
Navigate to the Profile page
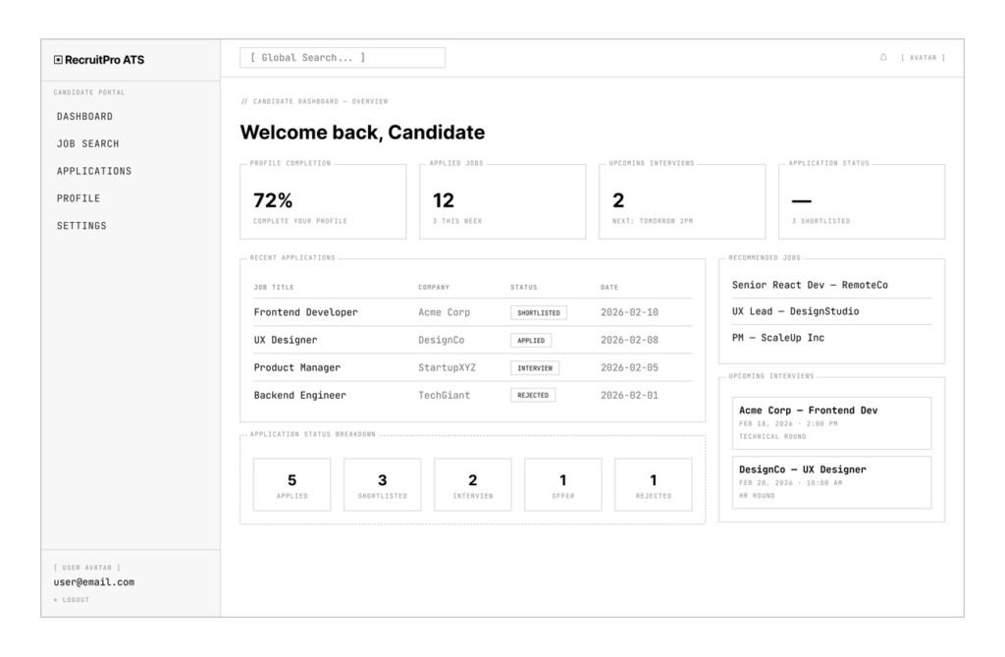[x=78, y=197]
